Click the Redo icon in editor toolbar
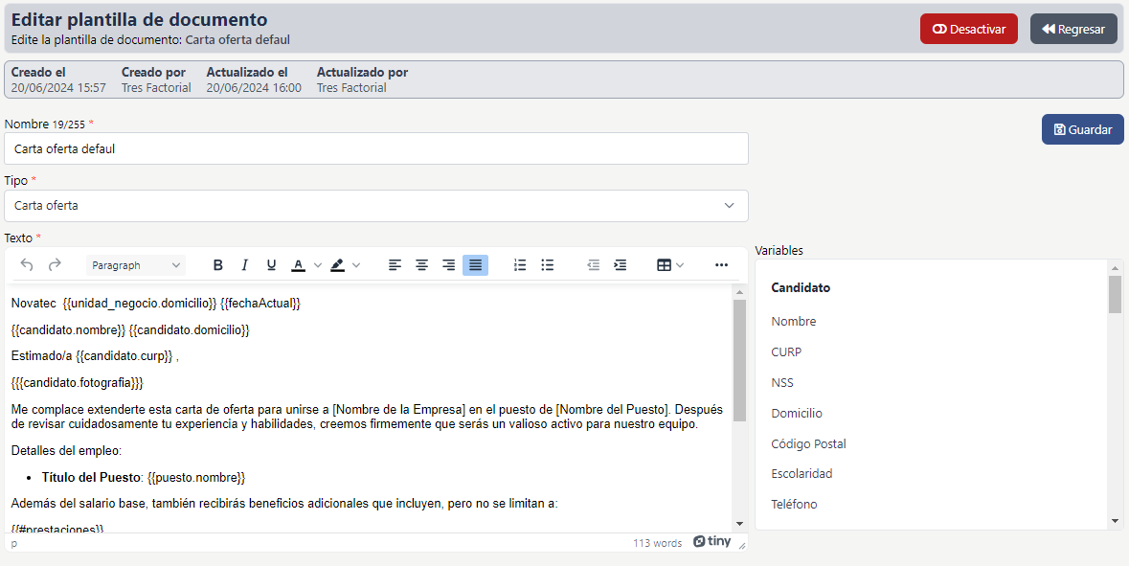Screen dimensions: 1129x566 55,265
